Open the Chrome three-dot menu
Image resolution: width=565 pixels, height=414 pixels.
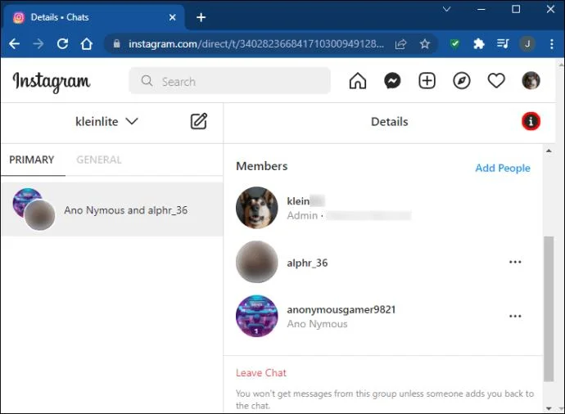[552, 44]
